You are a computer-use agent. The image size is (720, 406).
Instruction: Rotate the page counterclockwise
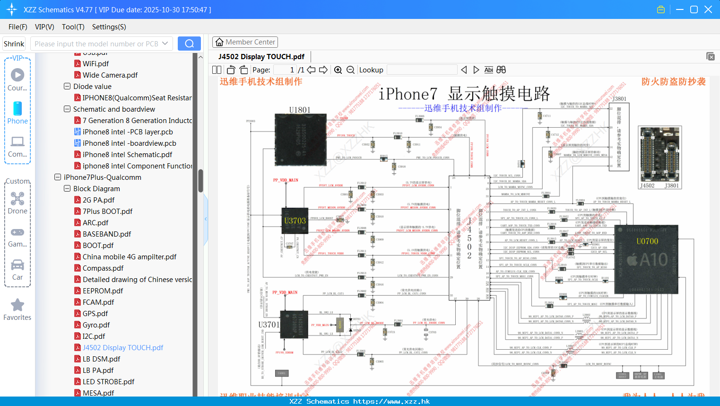231,70
